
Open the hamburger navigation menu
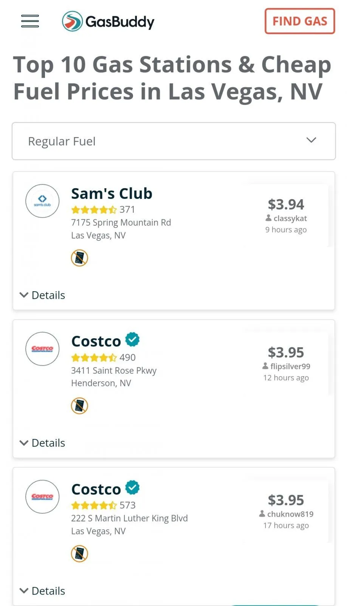[30, 21]
